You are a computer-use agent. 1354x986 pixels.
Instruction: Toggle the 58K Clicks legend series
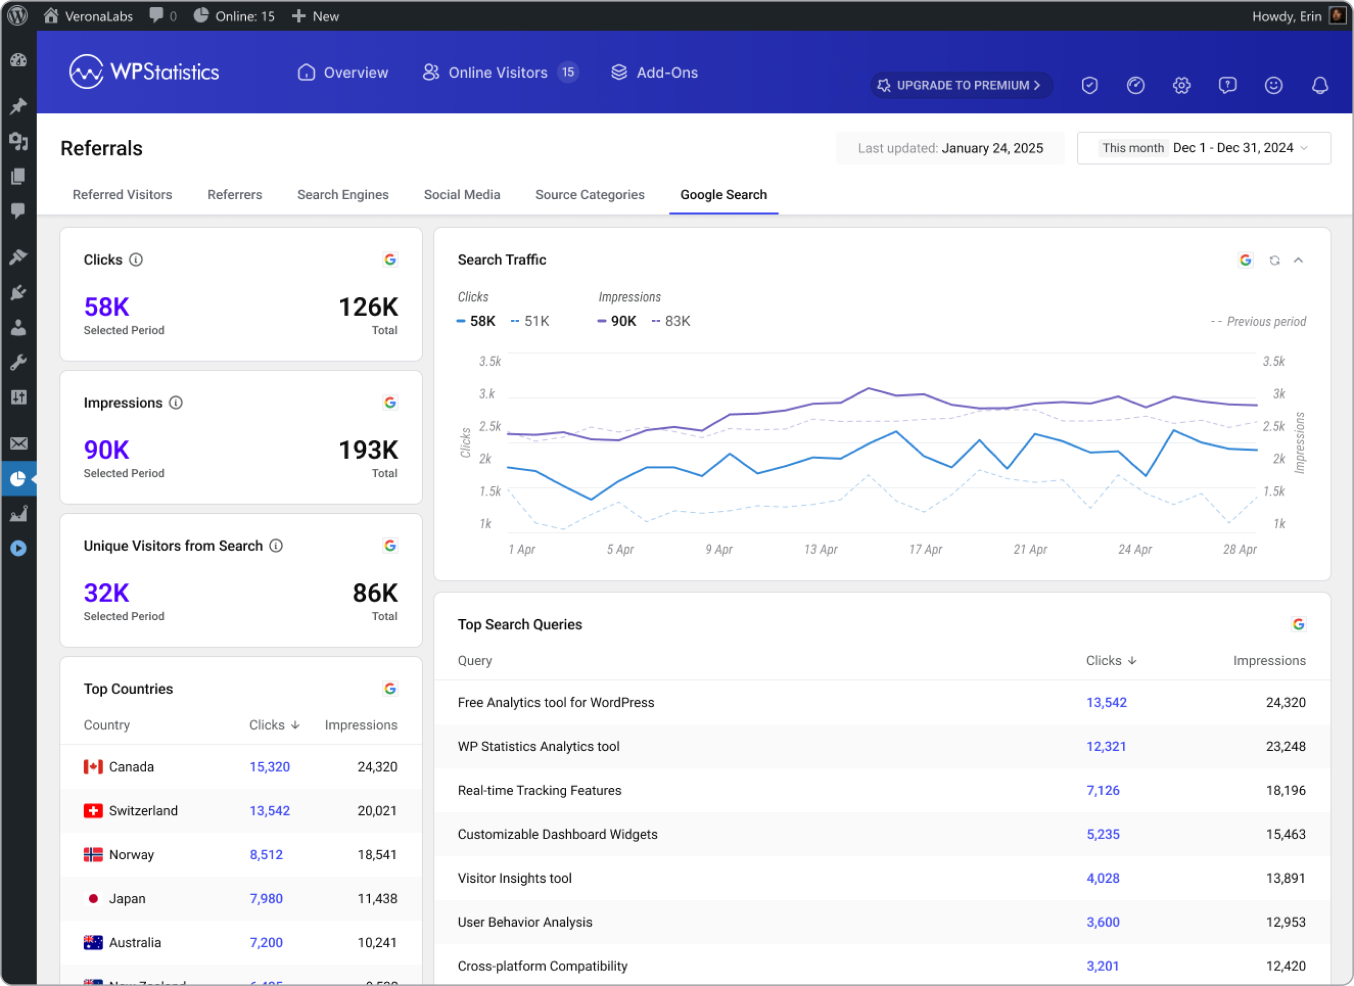point(476,321)
